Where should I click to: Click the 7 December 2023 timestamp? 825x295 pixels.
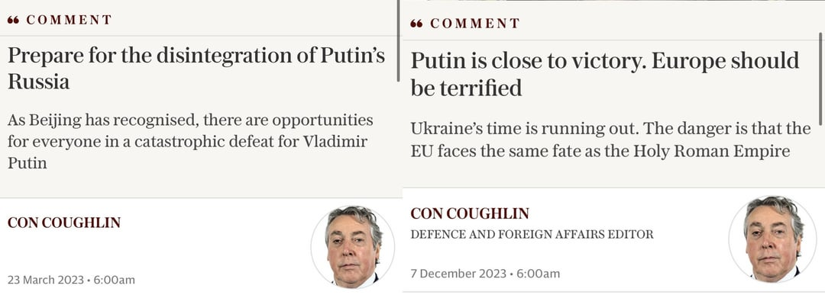485,274
